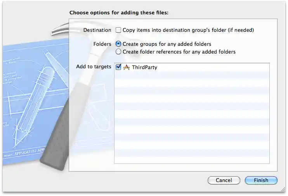Enable Copy items into destination group's folder

point(118,30)
